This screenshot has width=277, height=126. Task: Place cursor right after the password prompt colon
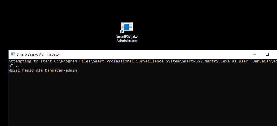pos(80,70)
